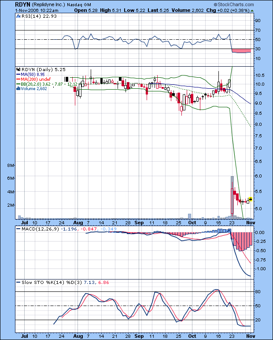Click the 7.5 price axis label
The width and height of the screenshot is (273, 340).
click(259, 136)
